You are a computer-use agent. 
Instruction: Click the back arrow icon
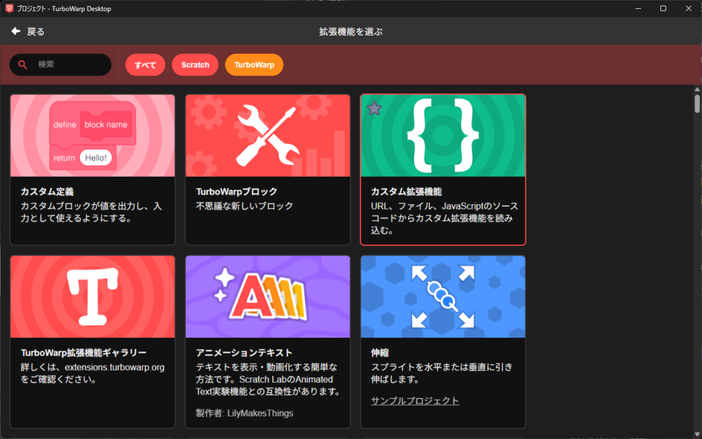click(x=16, y=32)
